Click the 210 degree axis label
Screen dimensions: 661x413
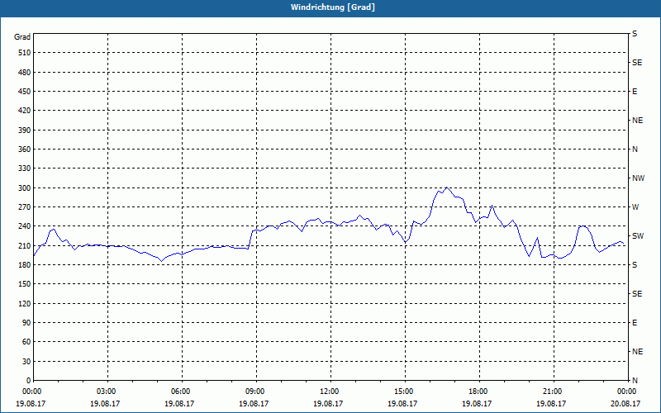coord(24,245)
